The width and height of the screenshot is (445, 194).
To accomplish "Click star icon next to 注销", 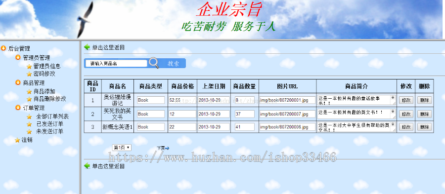I will coord(17,140).
